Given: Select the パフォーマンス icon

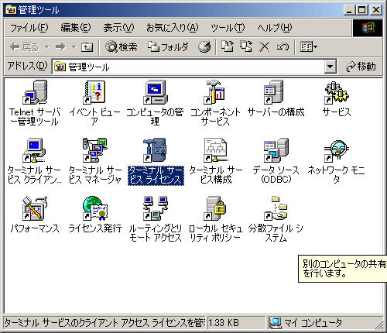Looking at the screenshot, I should (35, 208).
